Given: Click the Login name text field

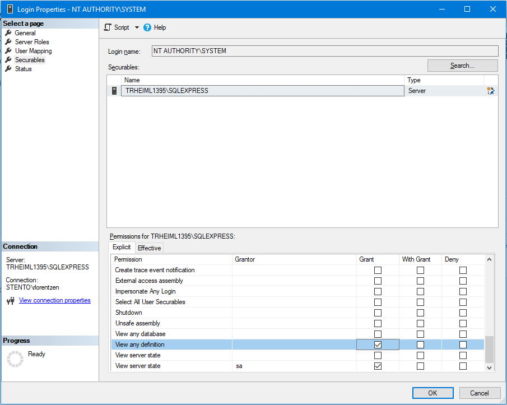Looking at the screenshot, I should [x=325, y=51].
